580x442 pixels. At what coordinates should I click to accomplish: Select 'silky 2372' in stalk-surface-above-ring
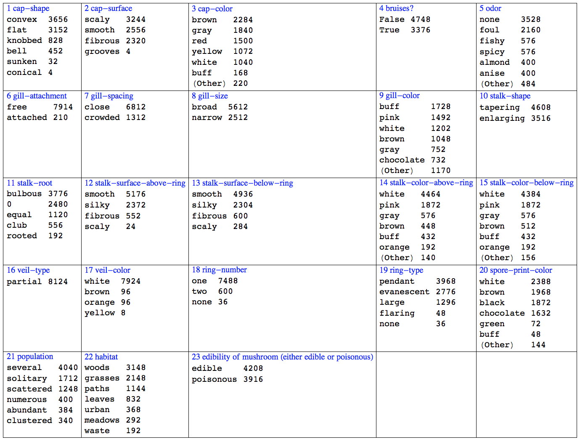(115, 205)
